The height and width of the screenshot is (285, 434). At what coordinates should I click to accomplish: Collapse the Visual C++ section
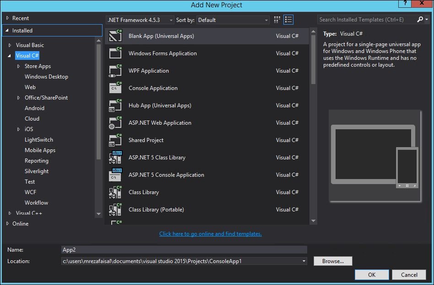[10, 213]
